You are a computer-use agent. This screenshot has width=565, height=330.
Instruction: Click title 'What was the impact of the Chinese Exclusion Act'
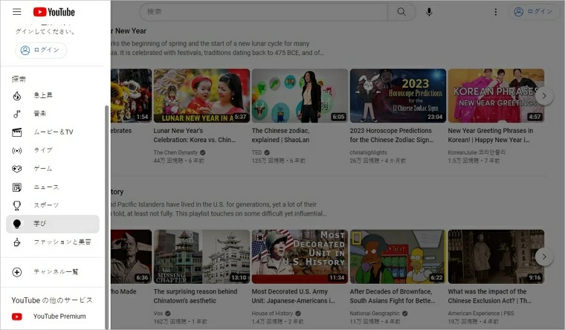pos(490,296)
